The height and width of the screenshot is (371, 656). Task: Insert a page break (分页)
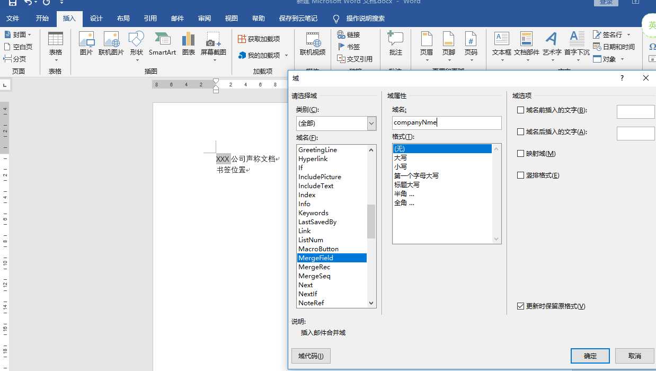[15, 59]
